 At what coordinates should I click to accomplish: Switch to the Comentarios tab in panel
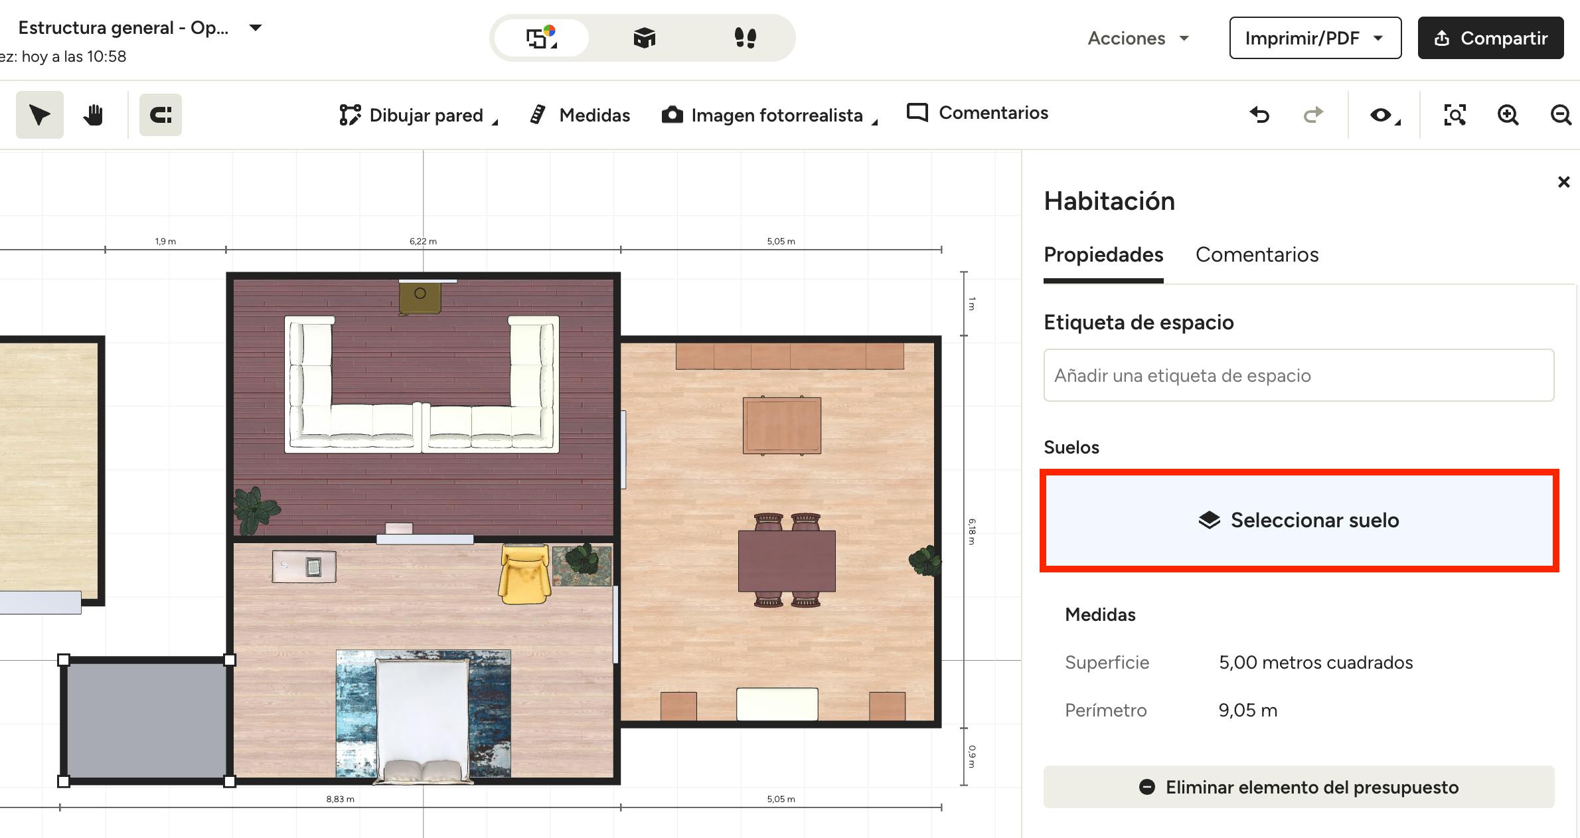click(x=1257, y=255)
